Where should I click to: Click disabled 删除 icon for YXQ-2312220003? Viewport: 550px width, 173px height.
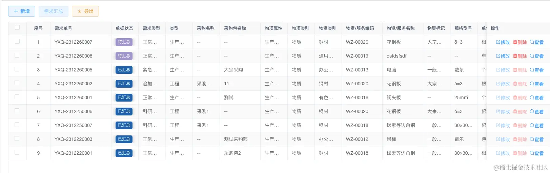coord(520,139)
